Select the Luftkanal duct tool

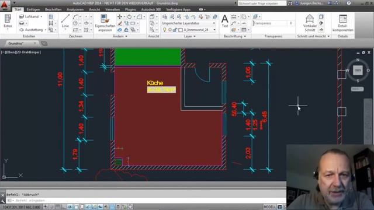click(x=29, y=16)
